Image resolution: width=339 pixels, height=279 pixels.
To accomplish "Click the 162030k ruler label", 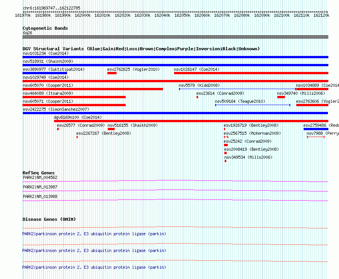I will (142, 16).
